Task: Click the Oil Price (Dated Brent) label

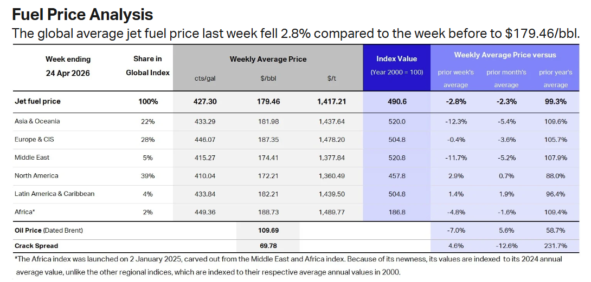Action: [49, 231]
